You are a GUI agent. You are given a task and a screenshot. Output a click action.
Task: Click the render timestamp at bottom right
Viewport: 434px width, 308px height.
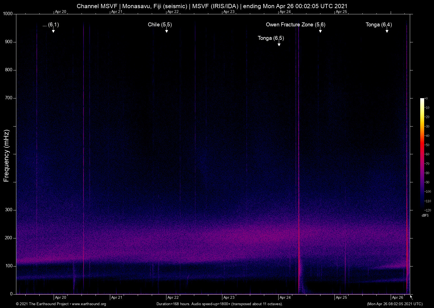[x=395, y=304]
